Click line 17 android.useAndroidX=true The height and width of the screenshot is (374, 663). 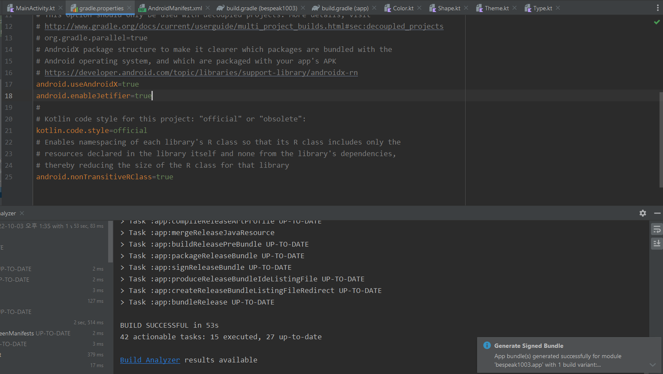[88, 84]
